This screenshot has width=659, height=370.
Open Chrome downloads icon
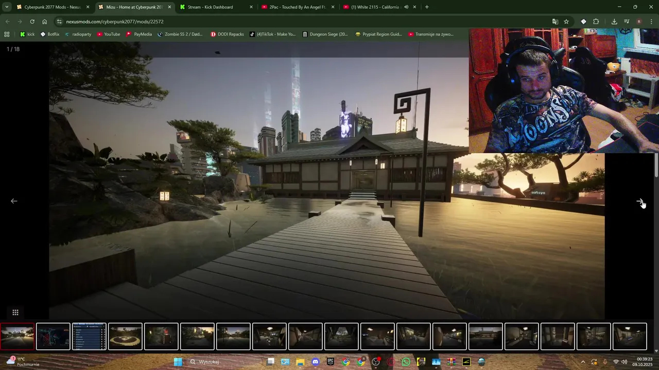click(x=614, y=22)
